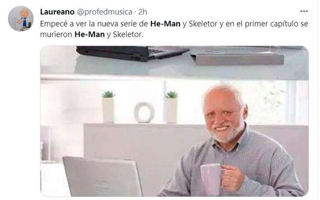Open the three-dot more options menu
This screenshot has width=320, height=200.
[x=304, y=11]
